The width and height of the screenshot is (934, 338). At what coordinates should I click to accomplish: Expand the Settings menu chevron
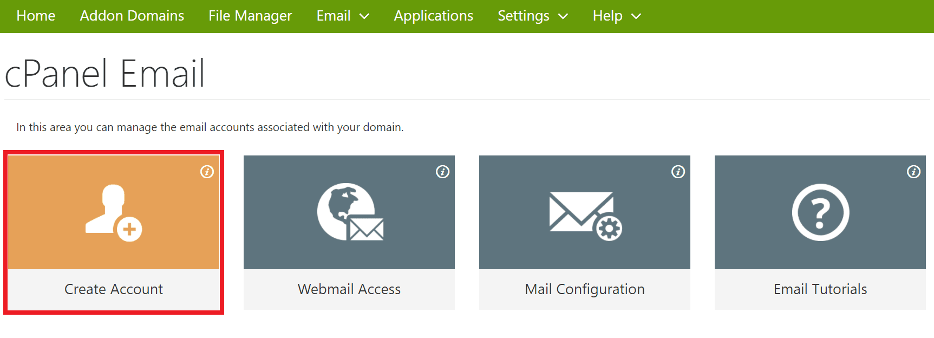(563, 17)
